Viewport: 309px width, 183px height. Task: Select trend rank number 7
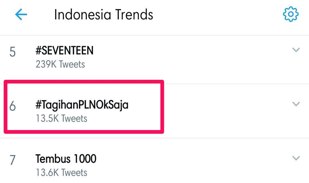tap(13, 160)
